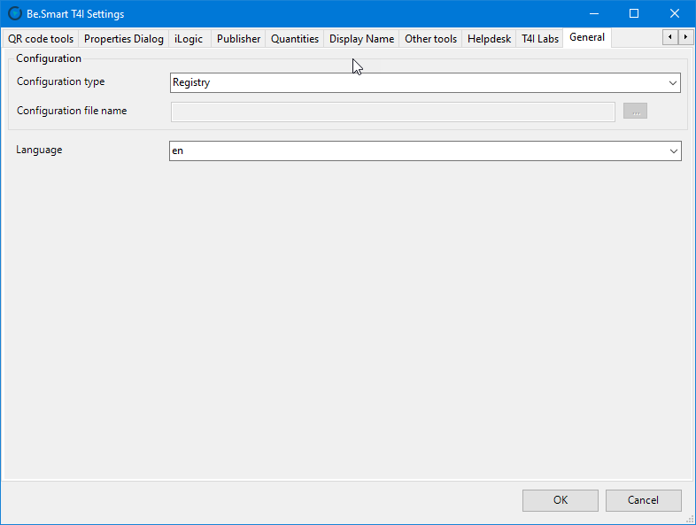Image resolution: width=696 pixels, height=525 pixels.
Task: Expand the Language dropdown
Action: click(673, 151)
